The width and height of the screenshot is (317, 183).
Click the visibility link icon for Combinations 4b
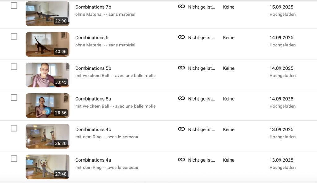(181, 129)
